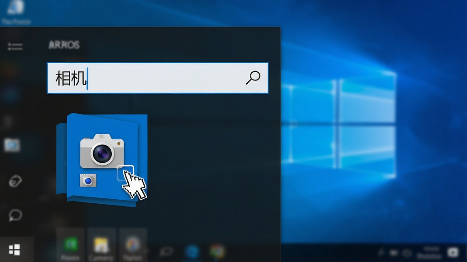This screenshot has height=262, width=467.
Task: Open the blue Edge icon on taskbar
Action: (x=192, y=252)
